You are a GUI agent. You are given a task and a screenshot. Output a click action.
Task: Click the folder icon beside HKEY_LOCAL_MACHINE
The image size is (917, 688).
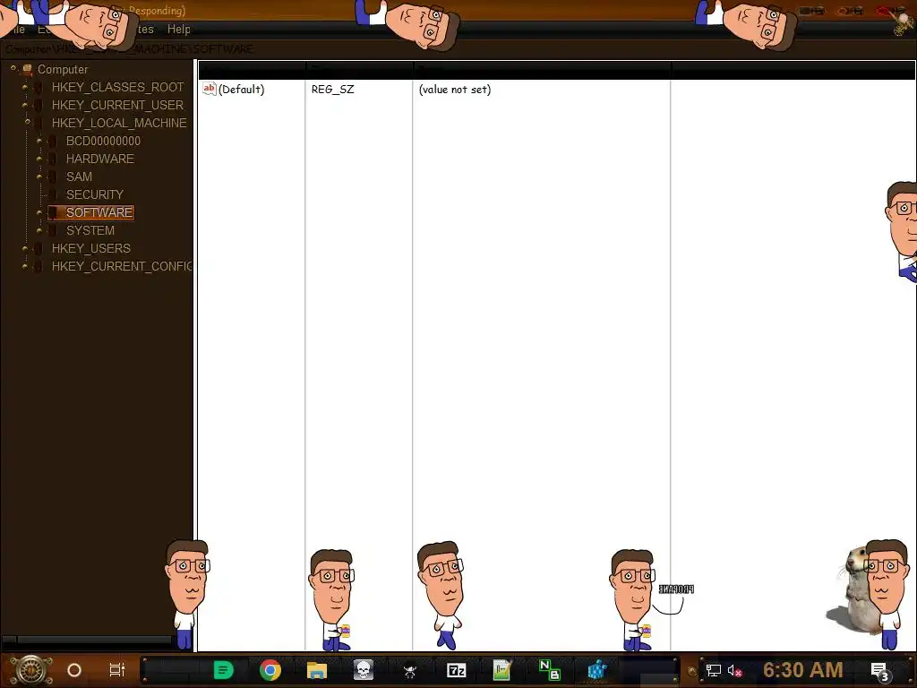click(39, 124)
